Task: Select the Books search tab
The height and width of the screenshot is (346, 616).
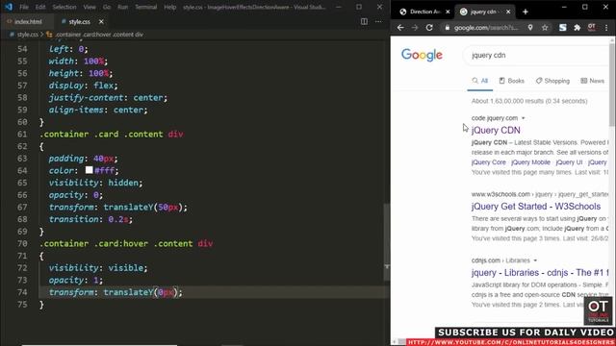Action: [x=511, y=81]
